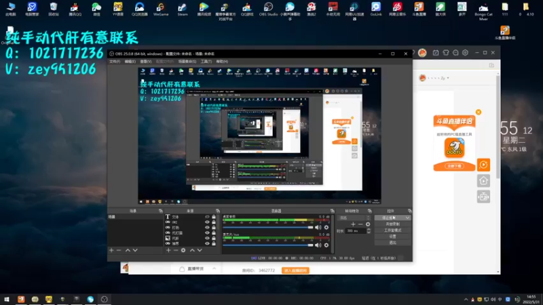The image size is (543, 305).
Task: Open the OBS Studio desktop shortcut
Action: tap(268, 9)
